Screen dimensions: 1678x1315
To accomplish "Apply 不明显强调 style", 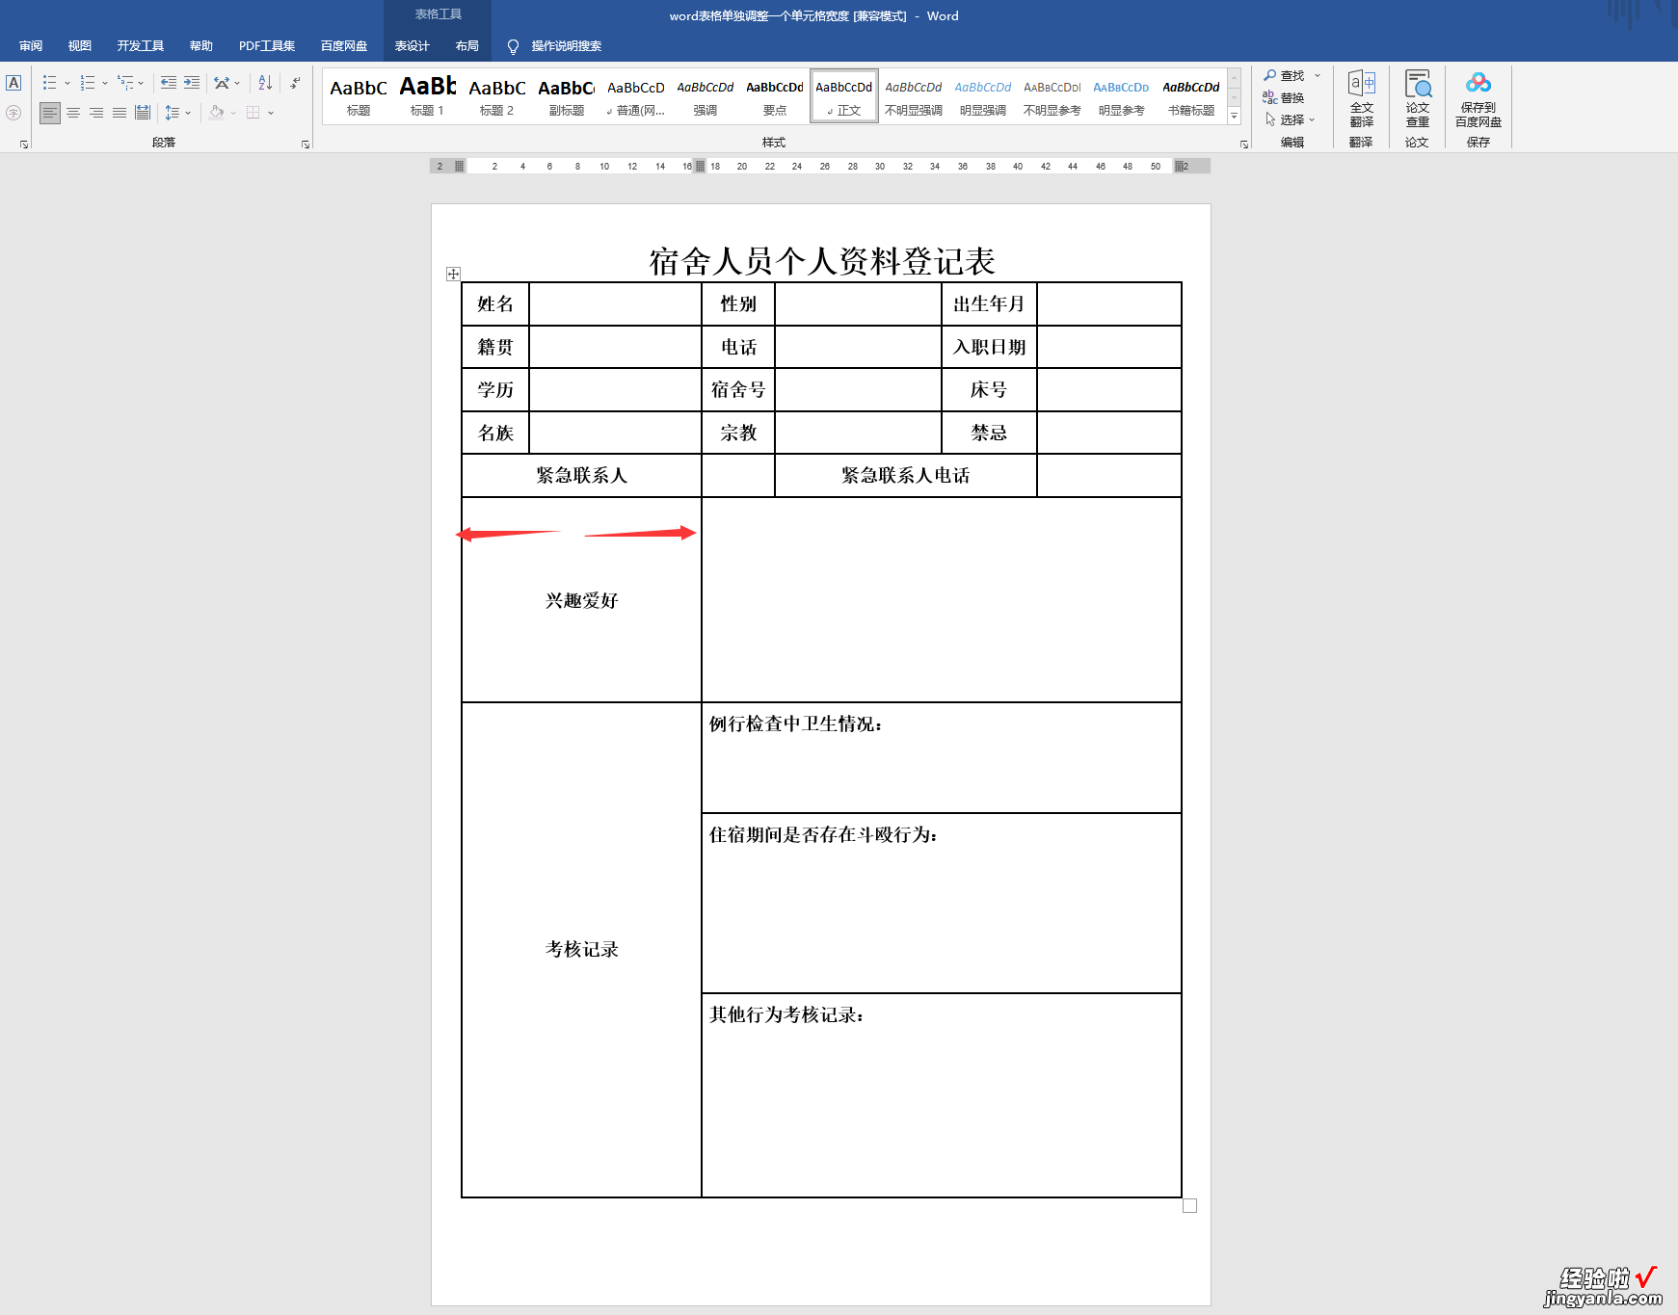I will coord(914,96).
